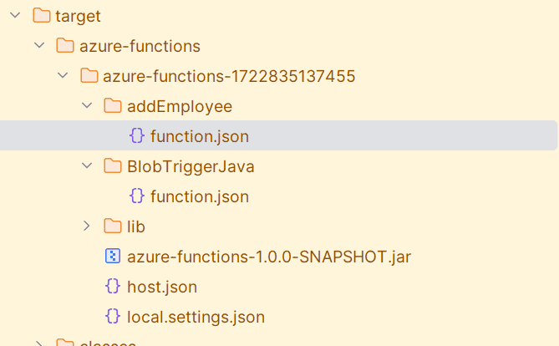The width and height of the screenshot is (559, 346).
Task: Click the lib folder icon
Action: [x=113, y=226]
